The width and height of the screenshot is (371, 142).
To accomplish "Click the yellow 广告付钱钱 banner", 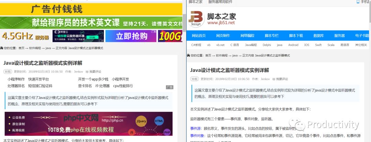I will [91, 10].
